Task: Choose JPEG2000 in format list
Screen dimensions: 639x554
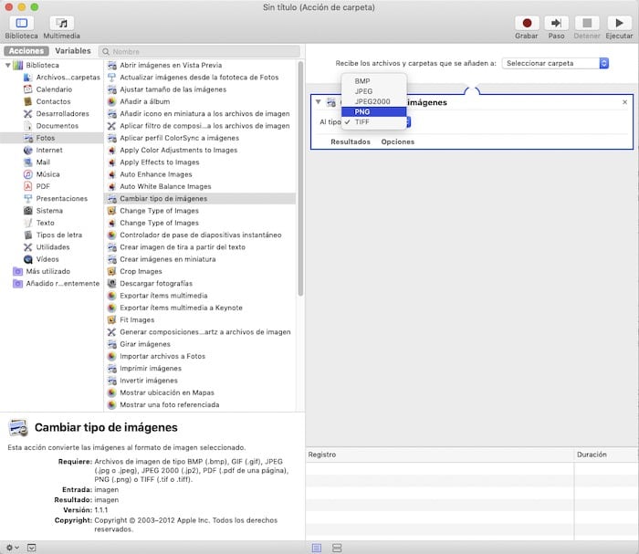Action: 372,101
